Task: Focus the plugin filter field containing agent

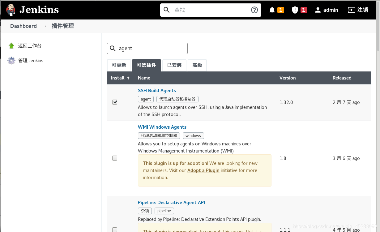Action: point(147,48)
